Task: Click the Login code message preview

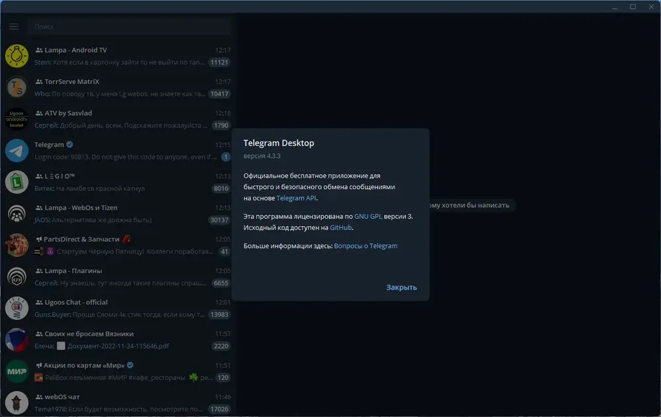Action: (x=125, y=157)
